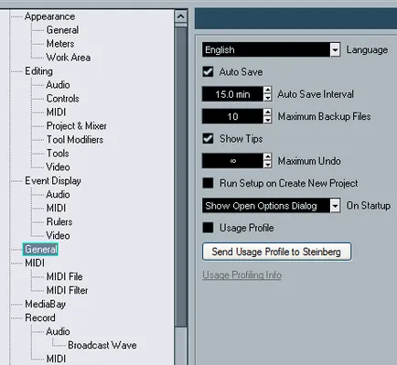Open the Meters preferences page
Viewport: 397px width, 365px height.
tap(60, 44)
